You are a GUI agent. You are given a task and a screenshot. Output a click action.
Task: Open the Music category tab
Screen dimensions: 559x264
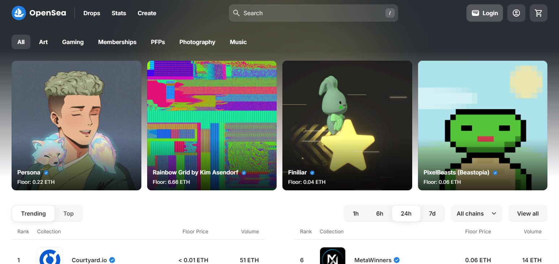coord(238,42)
